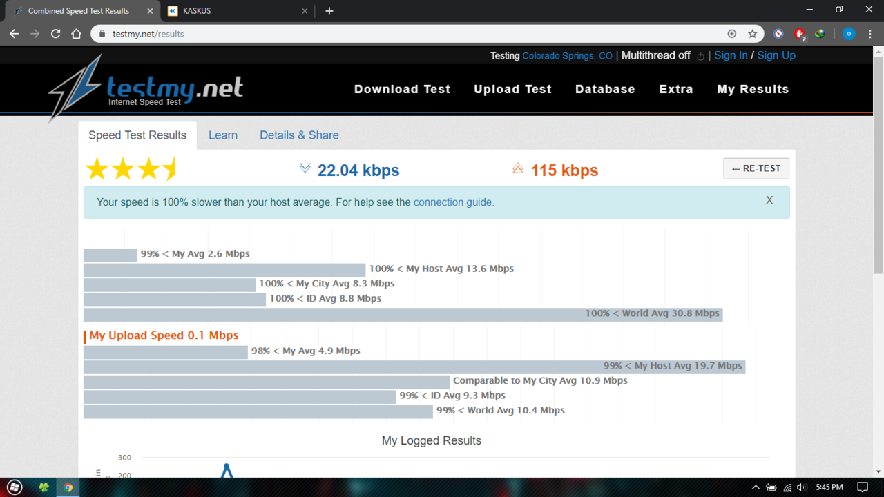Reload the page with refresh icon
The width and height of the screenshot is (884, 497).
pos(56,34)
